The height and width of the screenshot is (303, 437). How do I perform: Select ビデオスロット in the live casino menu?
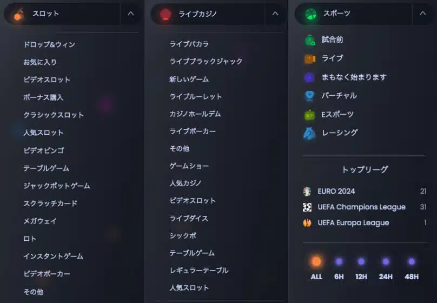click(193, 201)
